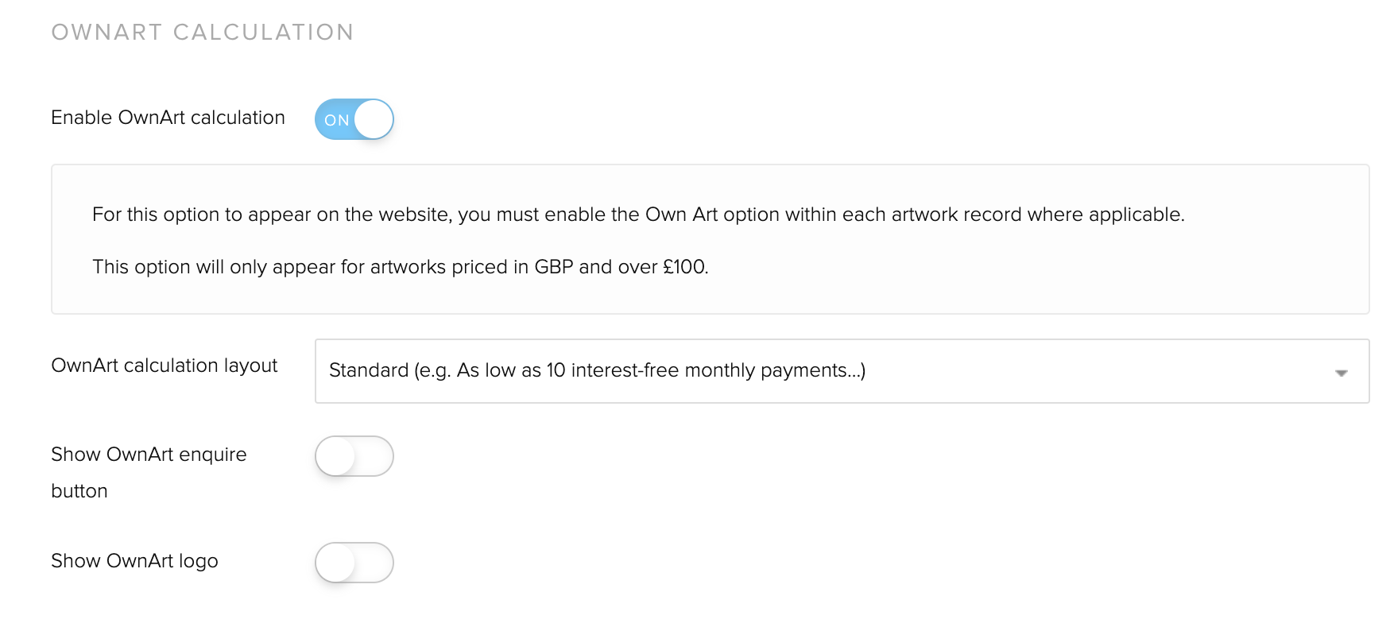1394x623 pixels.
Task: Click the word "button" under Show OwnArt enquire
Action: click(79, 491)
